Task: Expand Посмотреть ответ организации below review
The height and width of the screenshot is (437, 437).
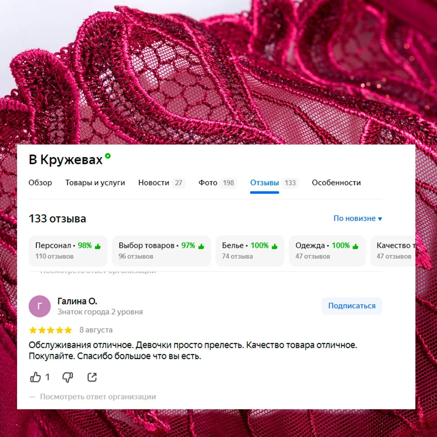Action: click(98, 397)
